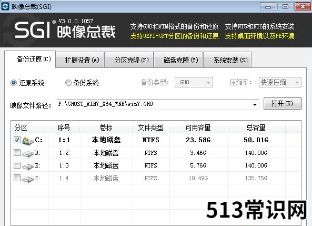Image resolution: width=312 pixels, height=226 pixels.
Task: Click the 1:2 sequence cell
Action: click(x=64, y=153)
